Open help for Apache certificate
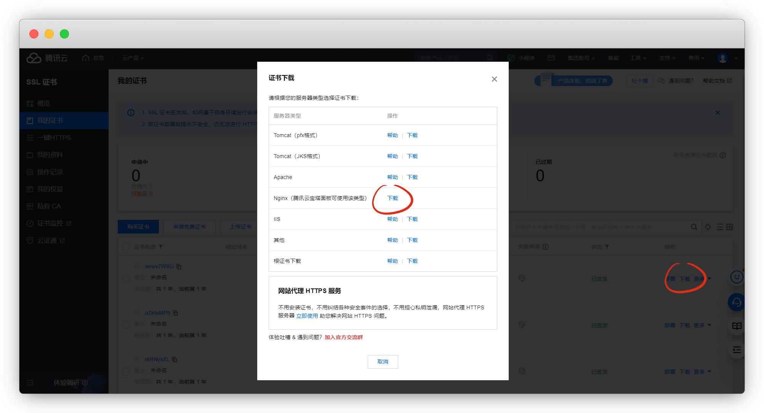The width and height of the screenshot is (764, 413). click(392, 177)
